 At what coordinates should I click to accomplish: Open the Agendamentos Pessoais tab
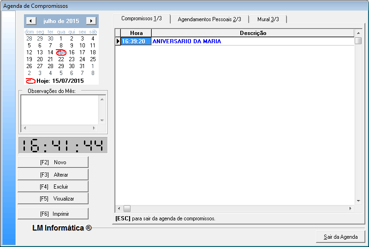coord(209,19)
